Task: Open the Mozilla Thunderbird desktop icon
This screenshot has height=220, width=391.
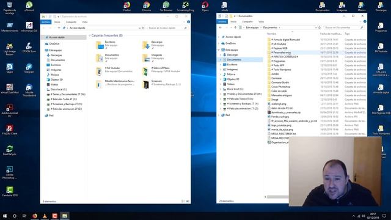Action: click(x=29, y=90)
